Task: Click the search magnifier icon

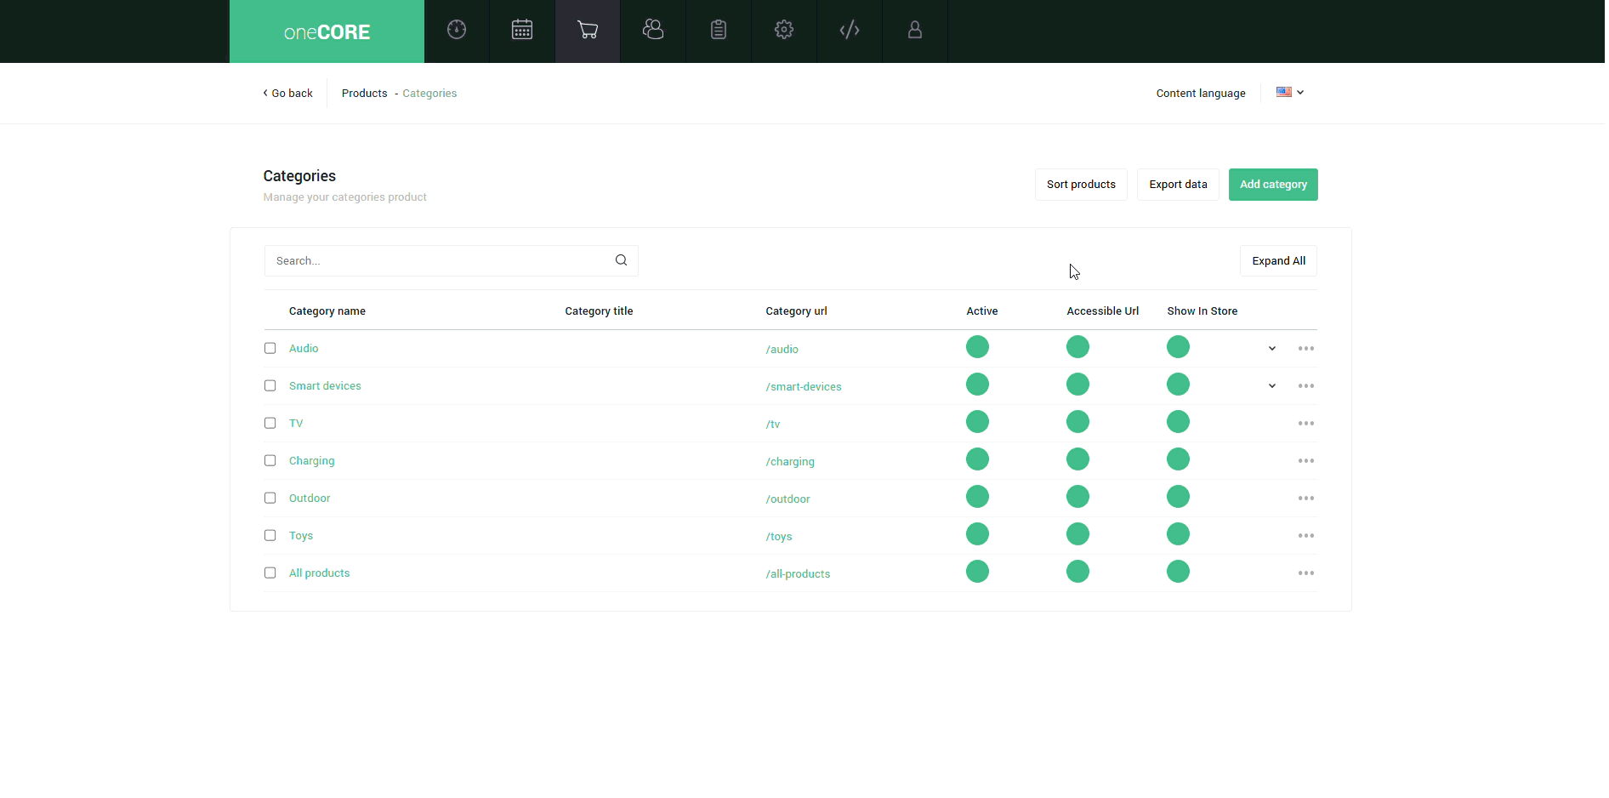Action: tap(622, 260)
